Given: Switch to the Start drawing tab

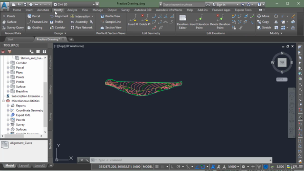Looking at the screenshot, I should tap(10, 39).
